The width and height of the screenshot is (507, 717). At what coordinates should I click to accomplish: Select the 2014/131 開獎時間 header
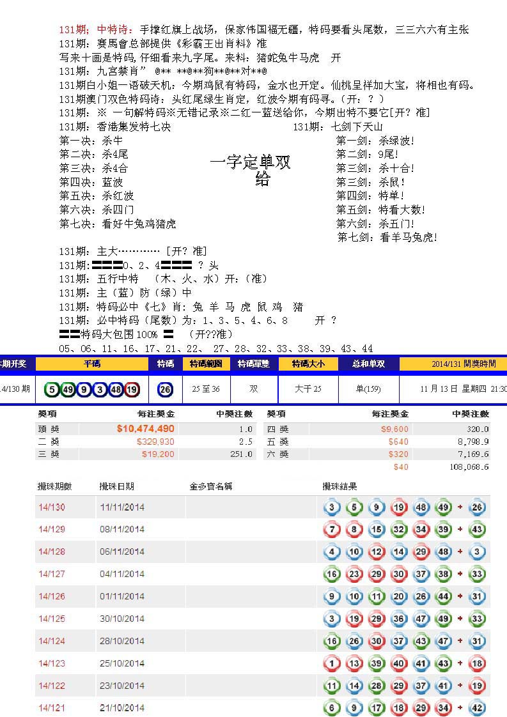pyautogui.click(x=453, y=364)
